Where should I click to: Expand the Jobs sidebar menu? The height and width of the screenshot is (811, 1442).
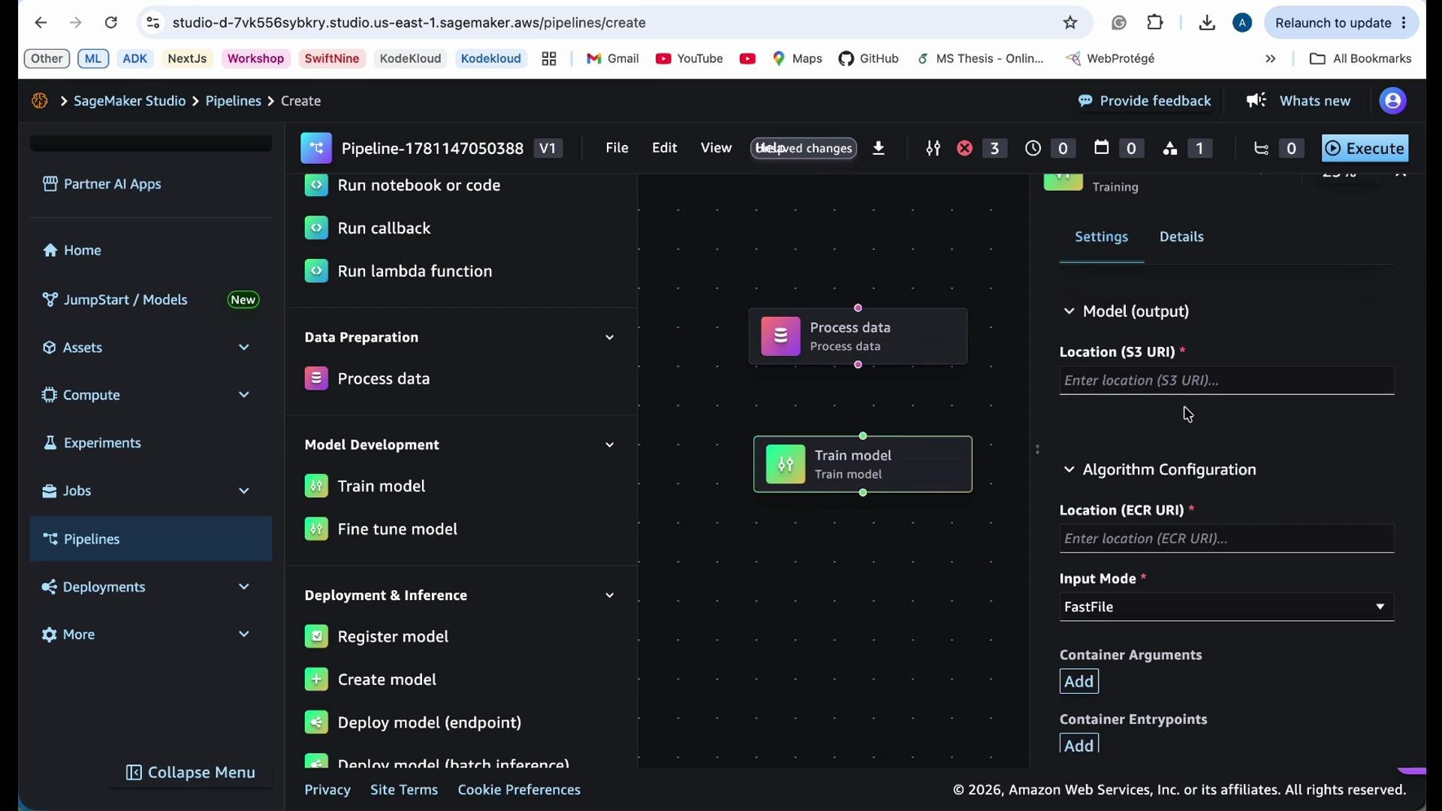click(244, 491)
